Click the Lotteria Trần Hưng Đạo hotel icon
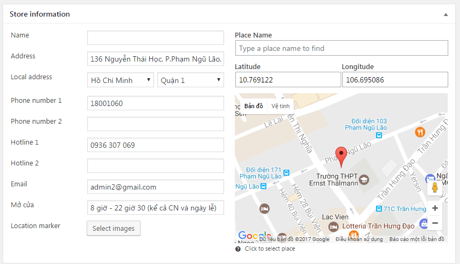The height and width of the screenshot is (264, 460). tap(333, 227)
